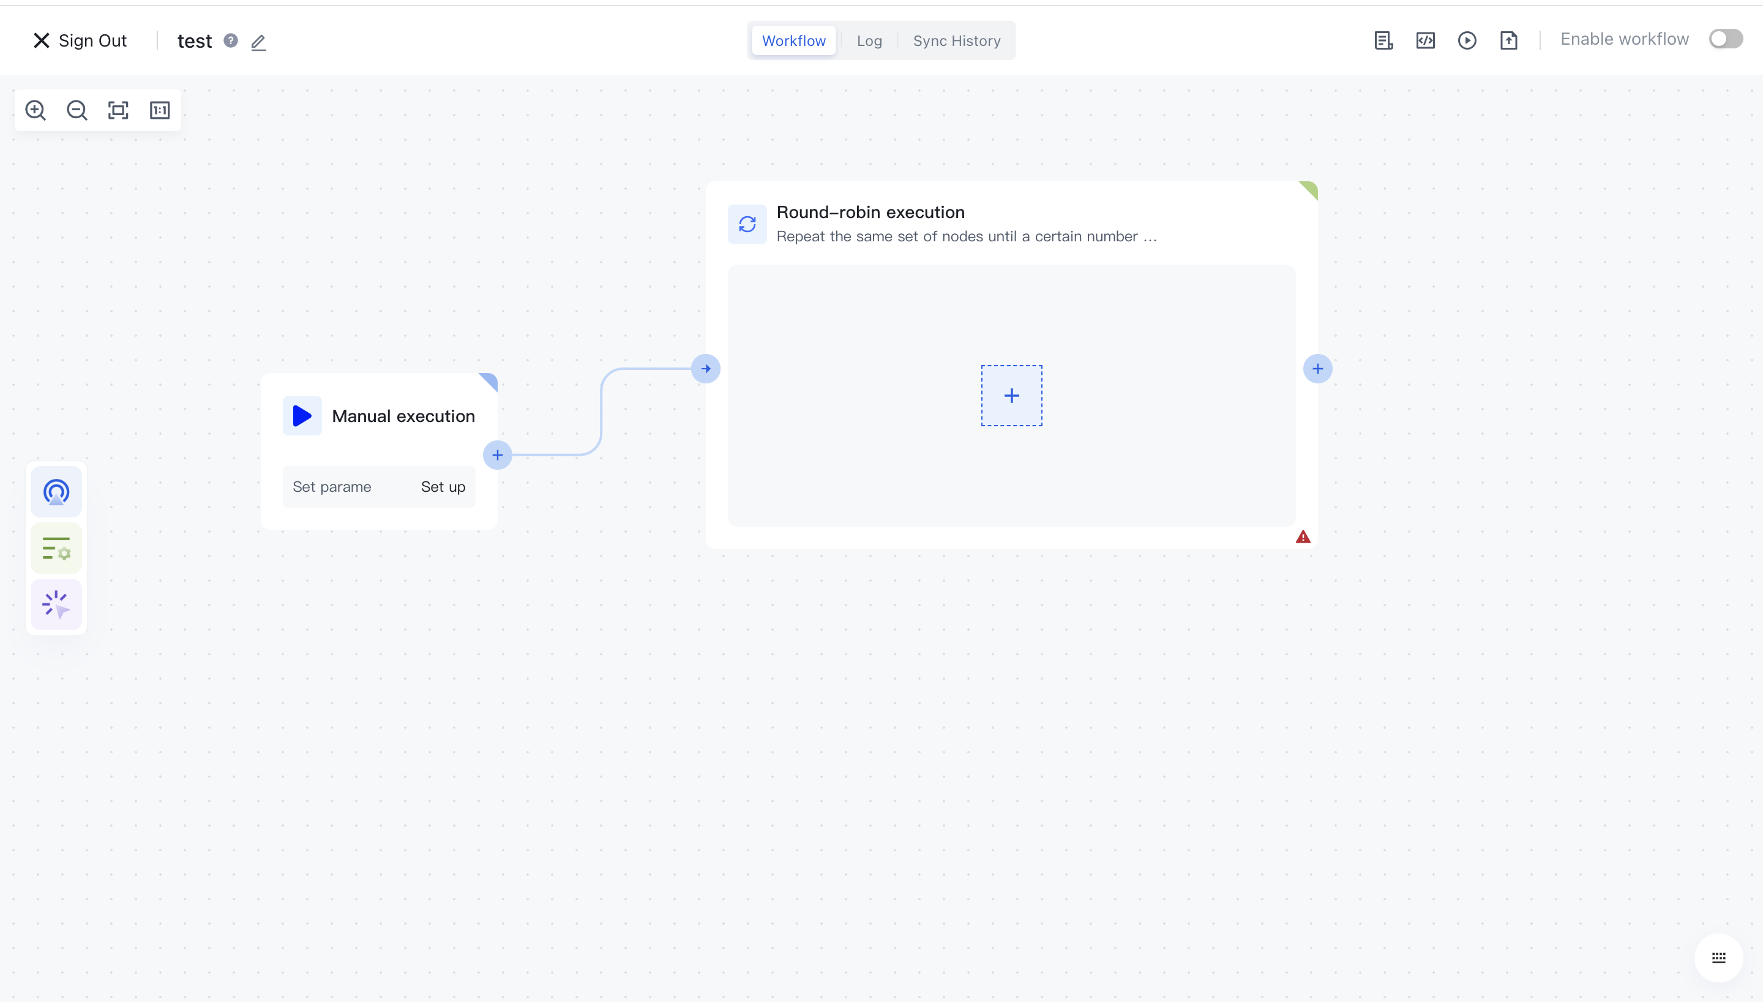Click Set up on Manual execution
This screenshot has width=1763, height=1002.
tap(443, 486)
